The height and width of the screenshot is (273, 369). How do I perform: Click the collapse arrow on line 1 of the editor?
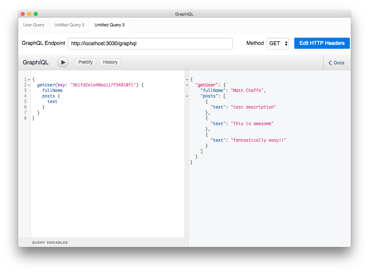click(29, 79)
